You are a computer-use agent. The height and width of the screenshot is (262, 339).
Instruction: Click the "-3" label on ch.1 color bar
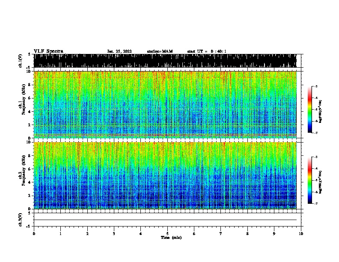tap(315, 86)
